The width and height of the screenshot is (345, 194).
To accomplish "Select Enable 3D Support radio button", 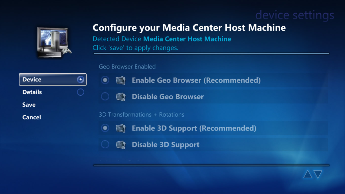I will coord(105,128).
